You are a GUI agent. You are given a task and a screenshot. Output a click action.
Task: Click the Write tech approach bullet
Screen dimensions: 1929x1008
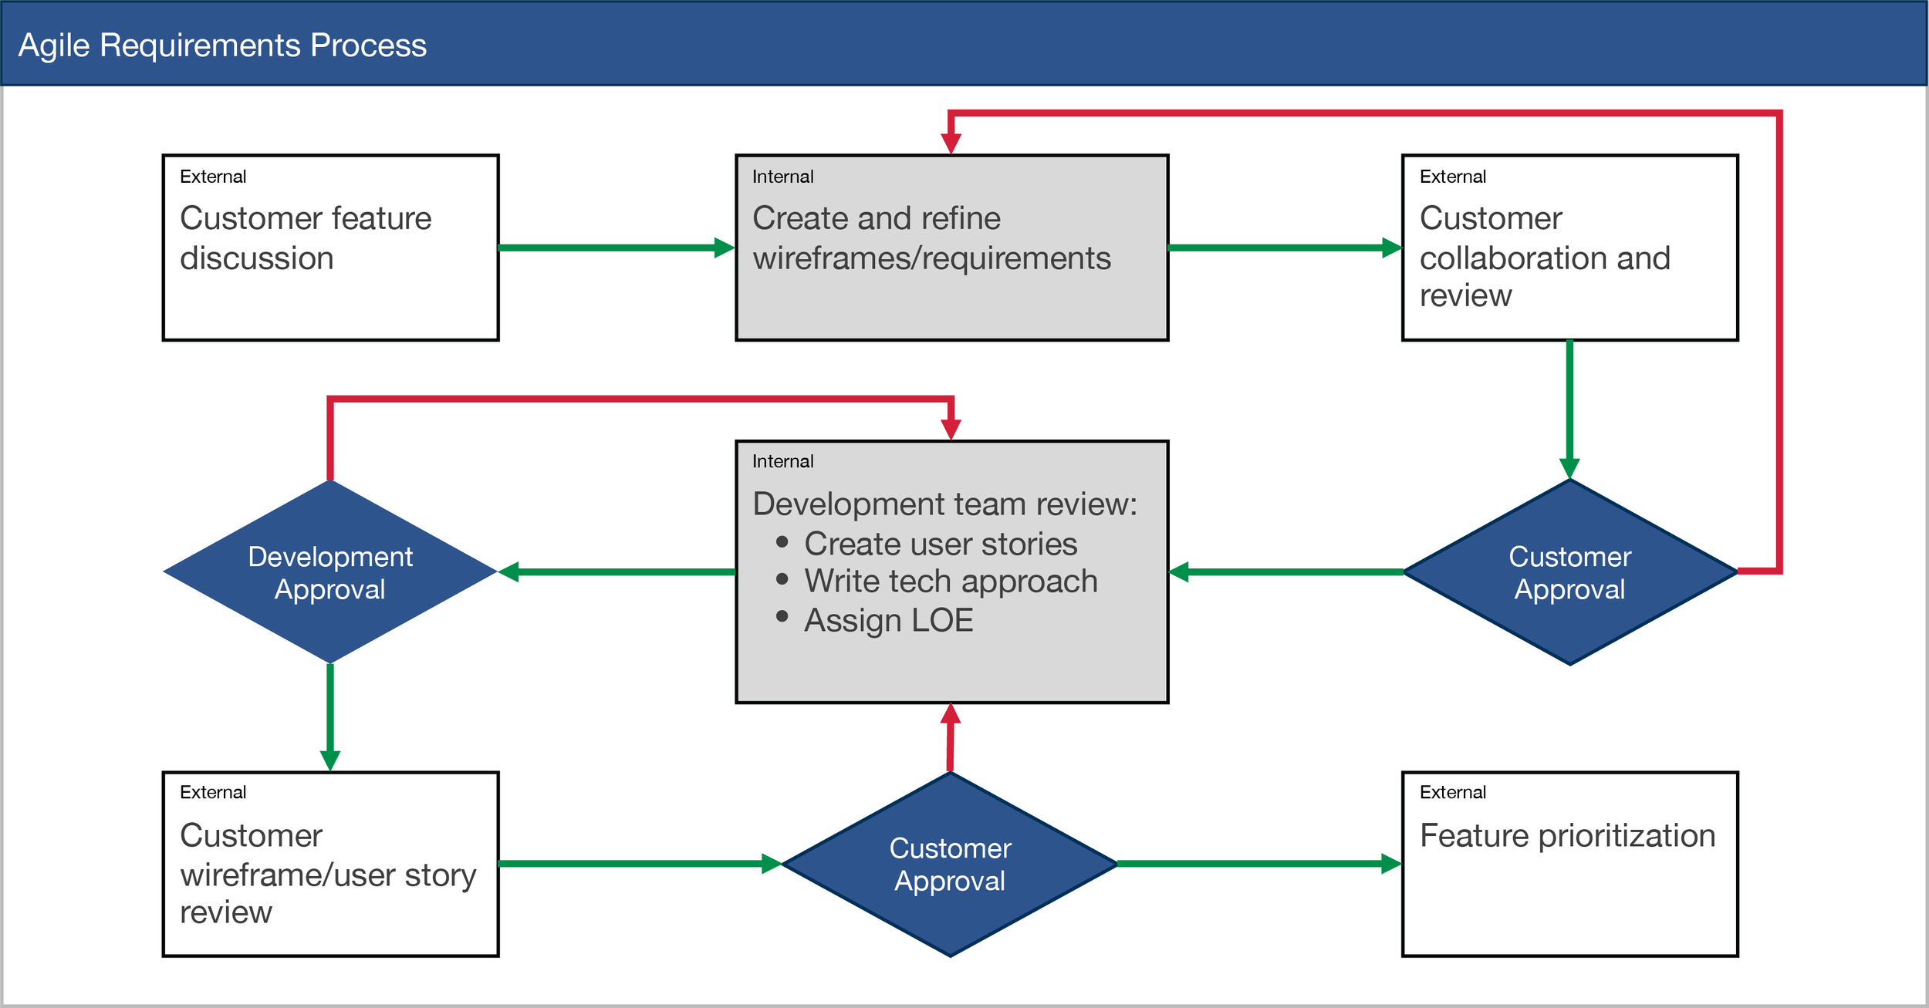951,582
